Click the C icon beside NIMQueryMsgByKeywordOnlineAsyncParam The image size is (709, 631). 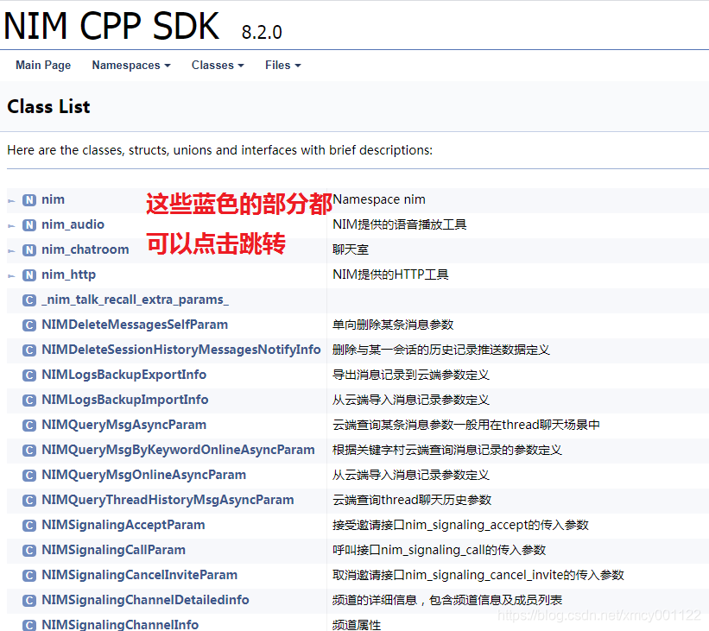coord(29,451)
